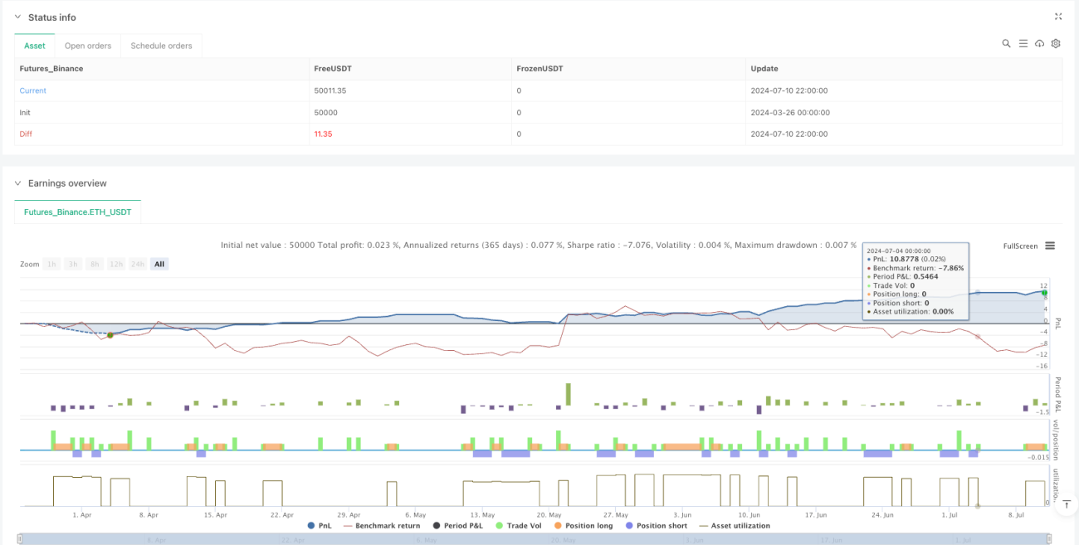Click the collapse icon on Status info
Screen dimensions: 1079x545
[1058, 17]
